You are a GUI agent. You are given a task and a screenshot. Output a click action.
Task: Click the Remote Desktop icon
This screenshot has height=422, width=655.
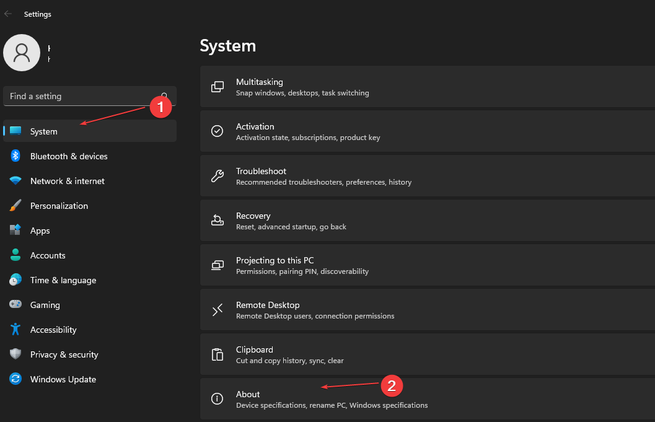click(x=218, y=310)
